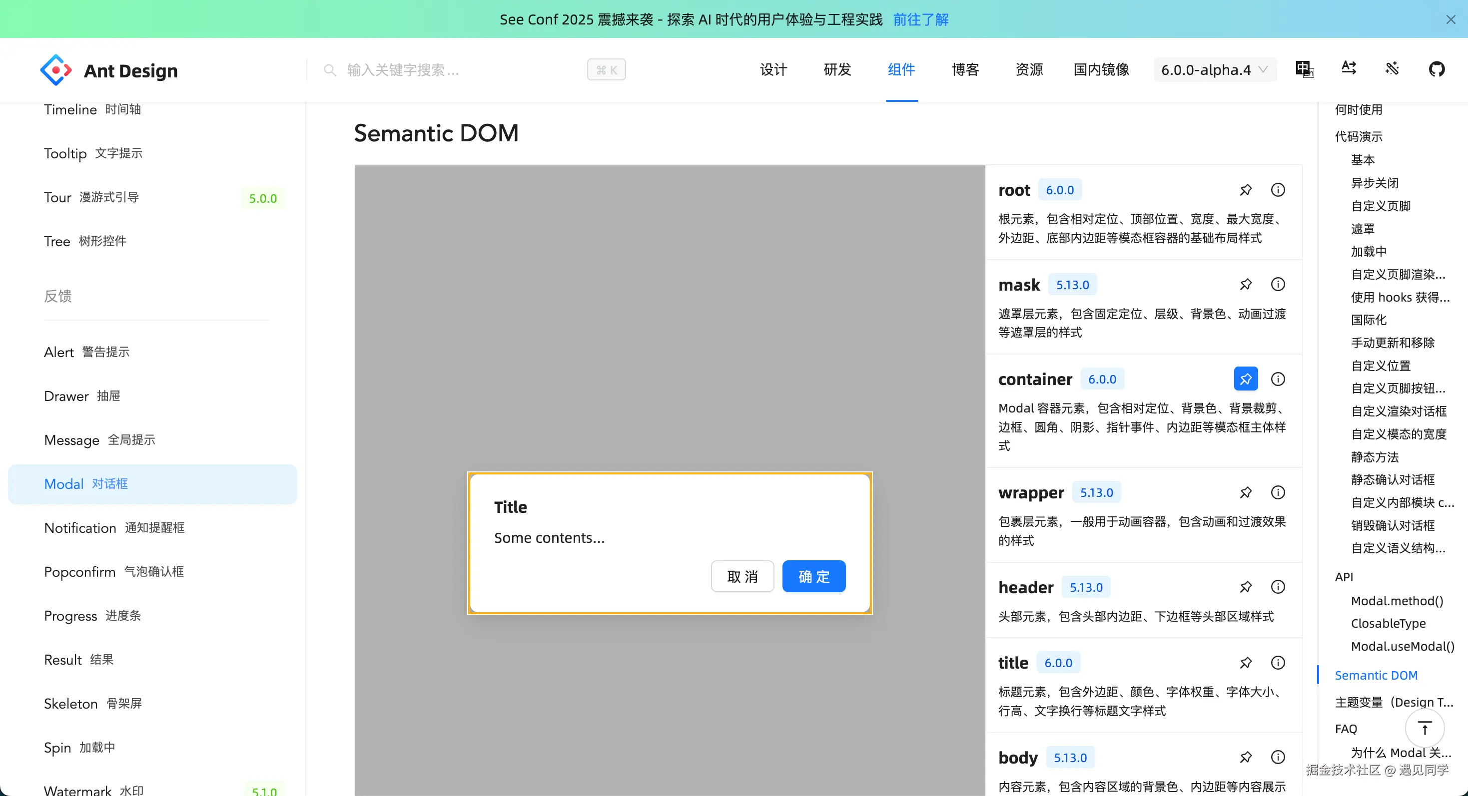Select Drawer 抽屉 in the sidebar
The width and height of the screenshot is (1468, 796).
tap(82, 396)
